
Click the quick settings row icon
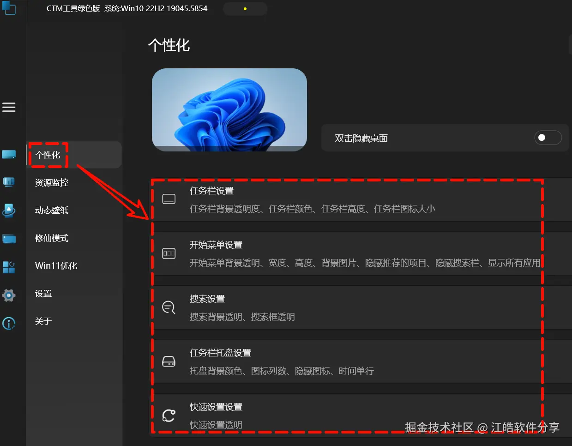coord(169,416)
